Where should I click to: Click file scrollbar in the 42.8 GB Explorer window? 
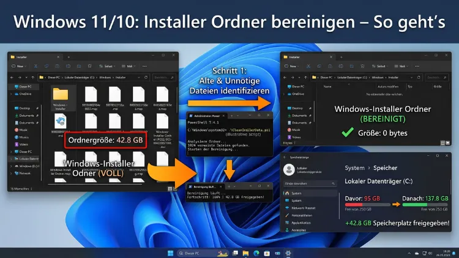point(177,100)
